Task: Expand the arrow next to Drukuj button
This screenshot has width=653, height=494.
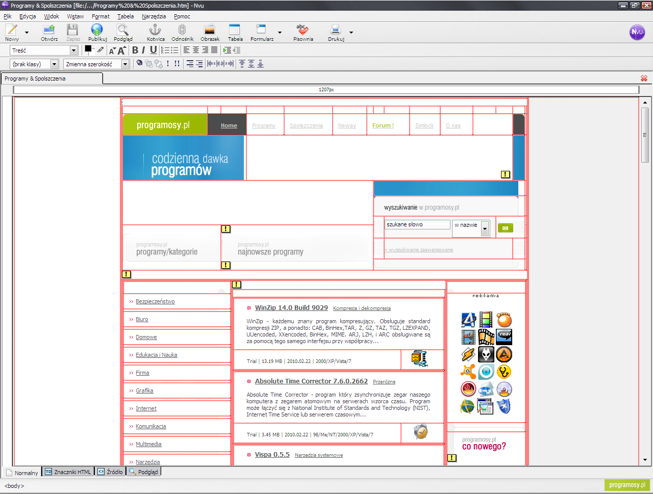Action: click(351, 33)
